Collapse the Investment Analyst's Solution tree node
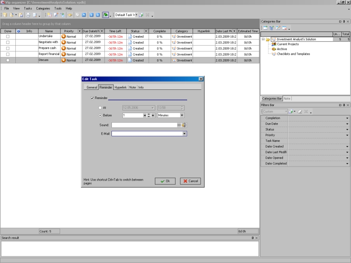 [263, 39]
